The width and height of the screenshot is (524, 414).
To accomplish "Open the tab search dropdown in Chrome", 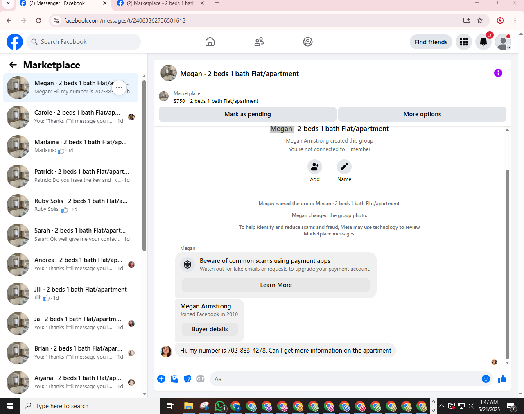I will click(x=8, y=3).
